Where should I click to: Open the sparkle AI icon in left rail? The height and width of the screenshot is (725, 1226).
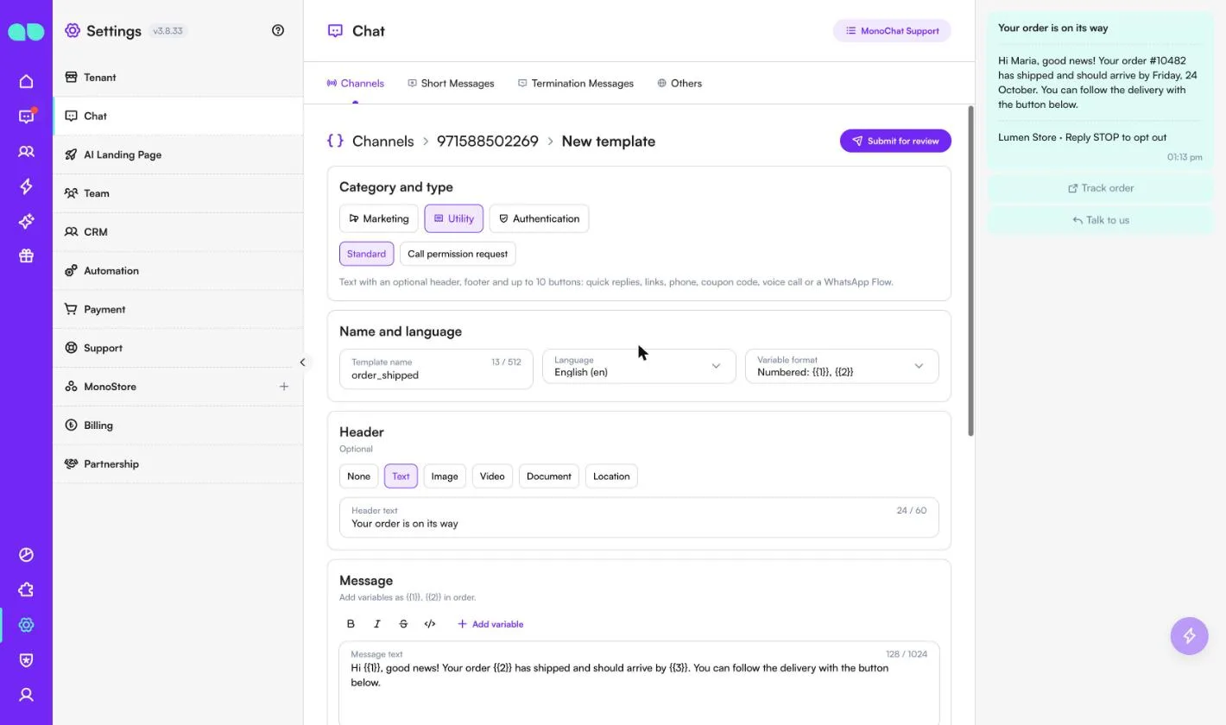26,222
